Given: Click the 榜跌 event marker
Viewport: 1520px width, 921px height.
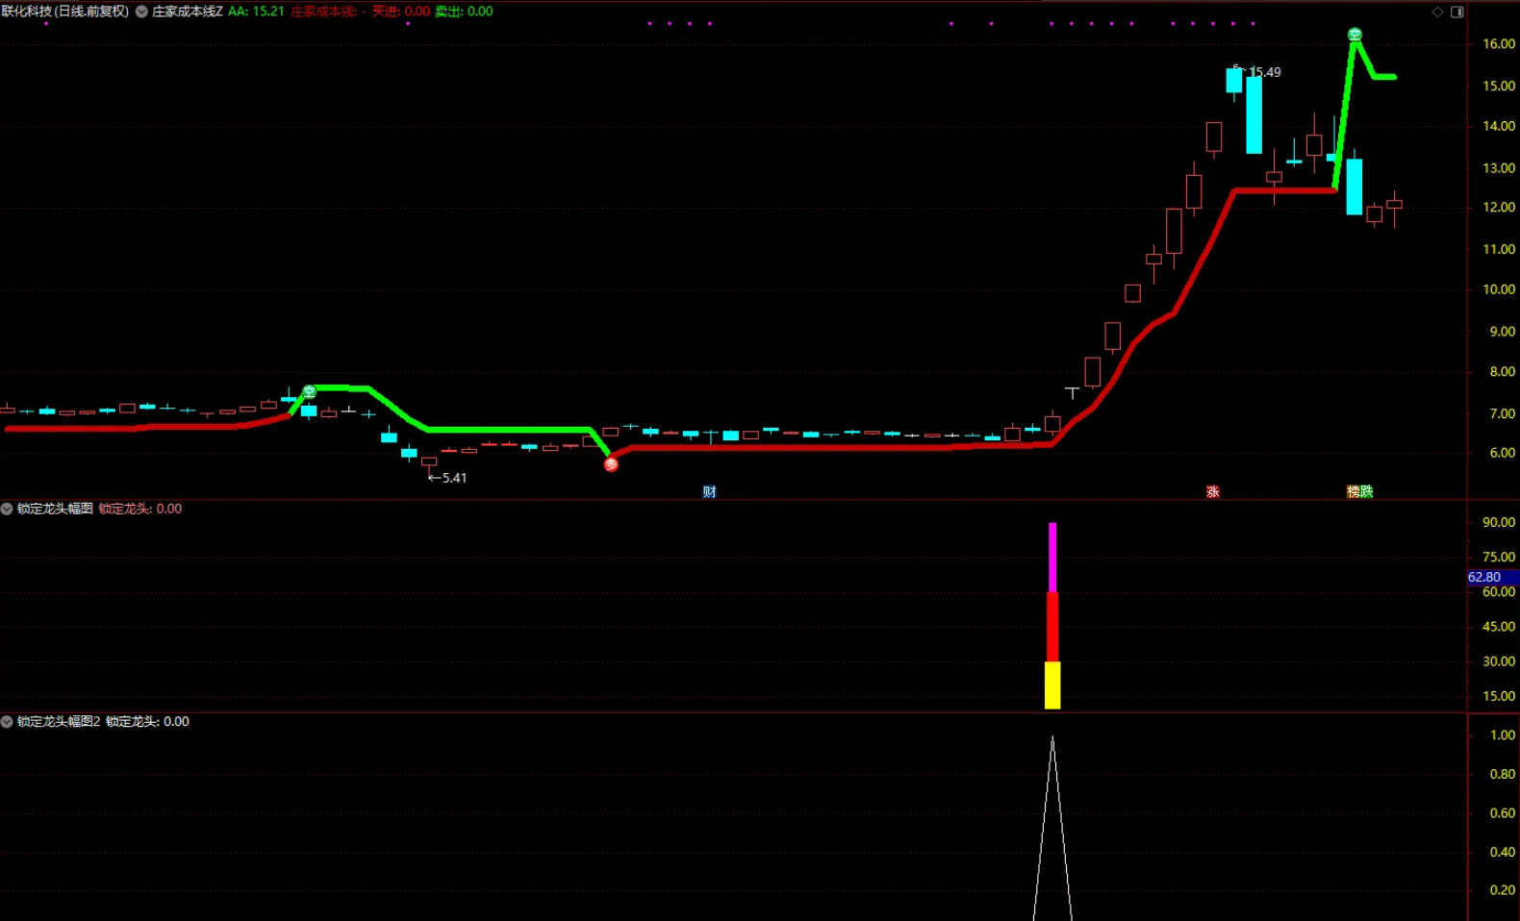Looking at the screenshot, I should tap(1359, 491).
